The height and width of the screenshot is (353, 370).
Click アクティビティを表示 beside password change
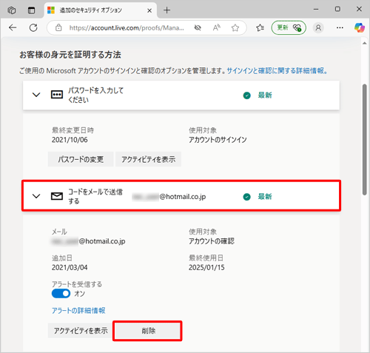[148, 159]
